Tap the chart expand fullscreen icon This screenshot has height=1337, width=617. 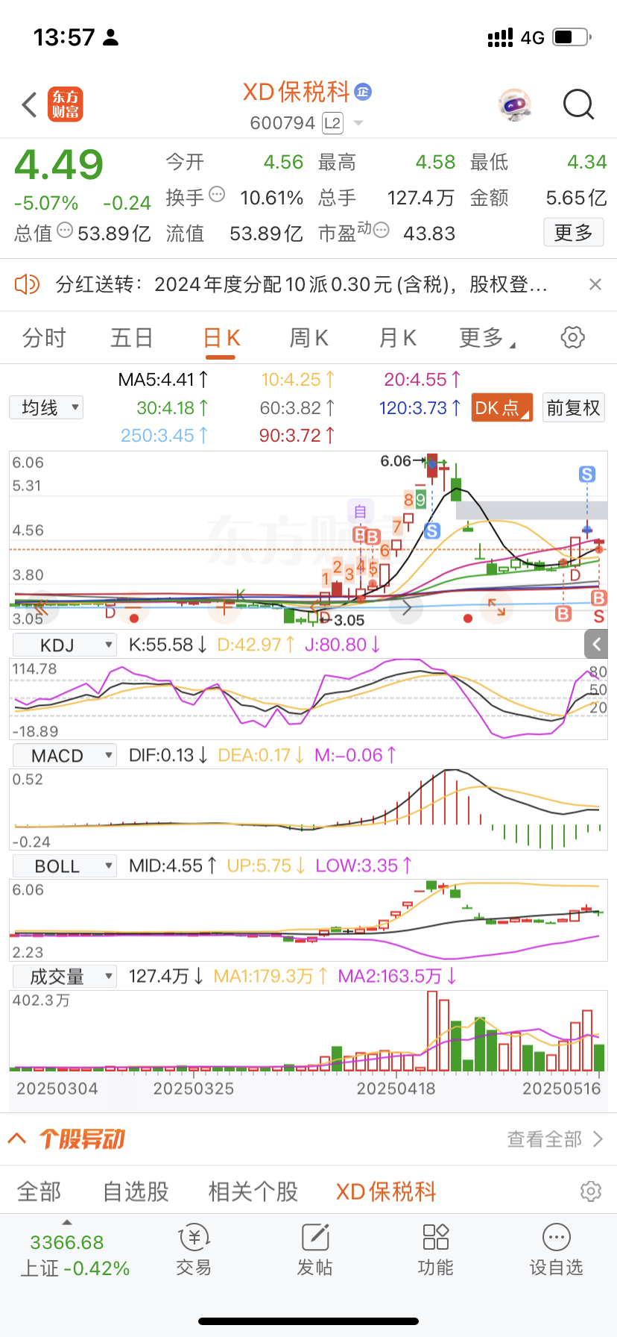tap(496, 608)
